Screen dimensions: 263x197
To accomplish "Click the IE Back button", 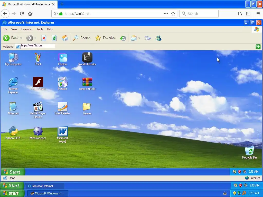I will pos(11,38).
